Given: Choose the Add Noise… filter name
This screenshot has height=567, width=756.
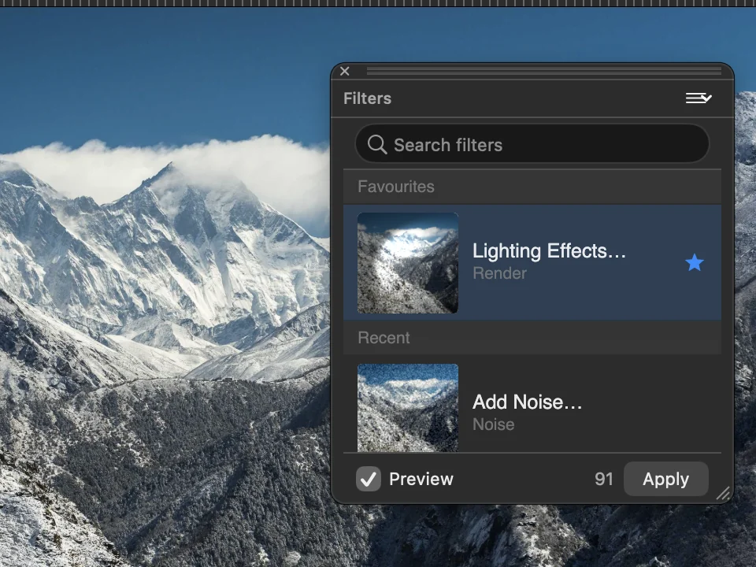Looking at the screenshot, I should pyautogui.click(x=528, y=402).
